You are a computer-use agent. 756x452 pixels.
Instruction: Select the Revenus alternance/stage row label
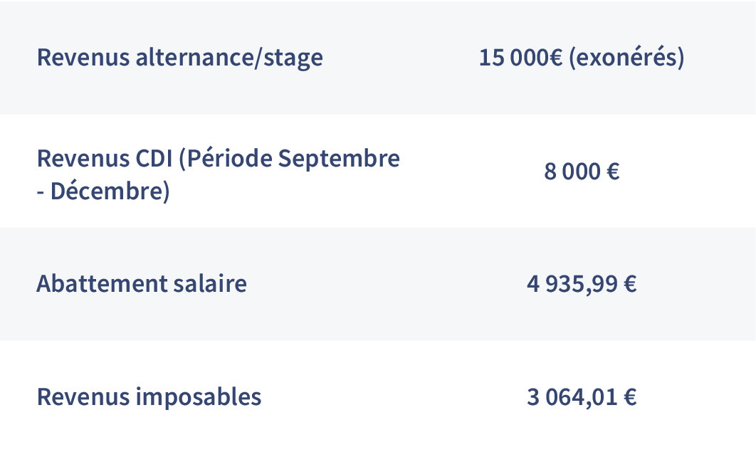(x=180, y=58)
